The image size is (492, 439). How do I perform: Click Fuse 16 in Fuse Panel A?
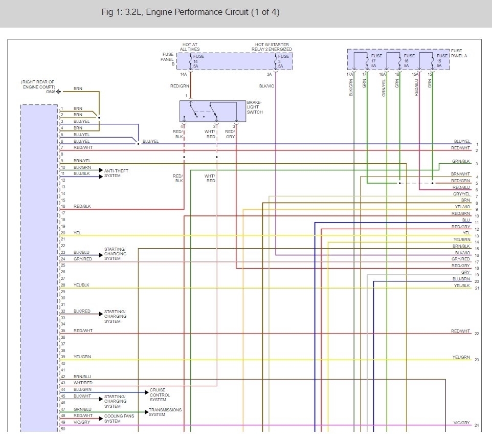[x=406, y=60]
